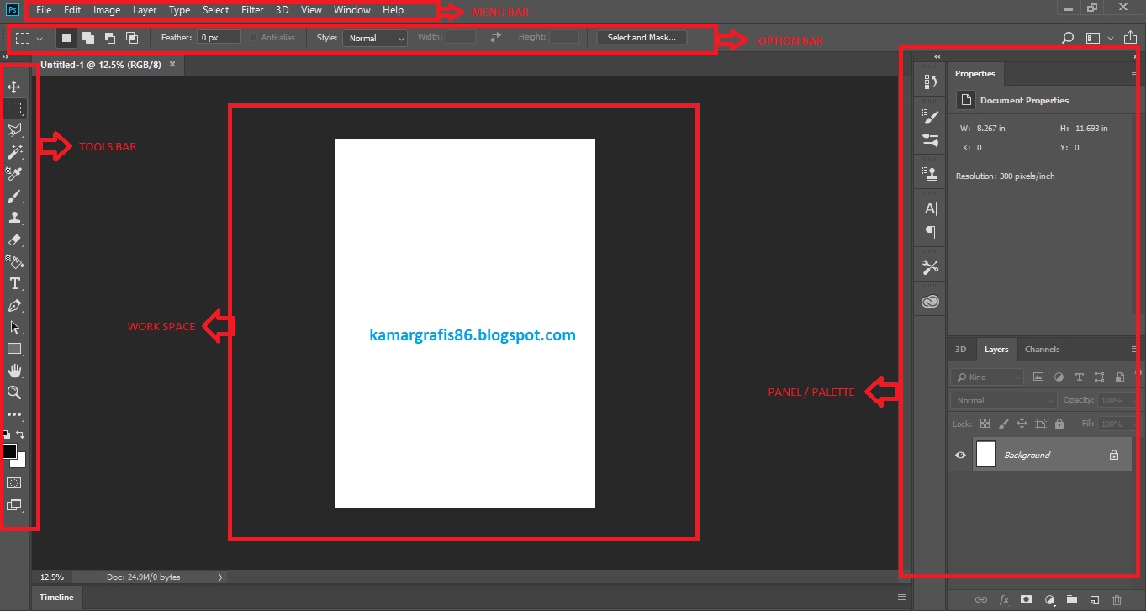Click the foreground color swatch
The height and width of the screenshot is (611, 1146).
click(x=9, y=452)
